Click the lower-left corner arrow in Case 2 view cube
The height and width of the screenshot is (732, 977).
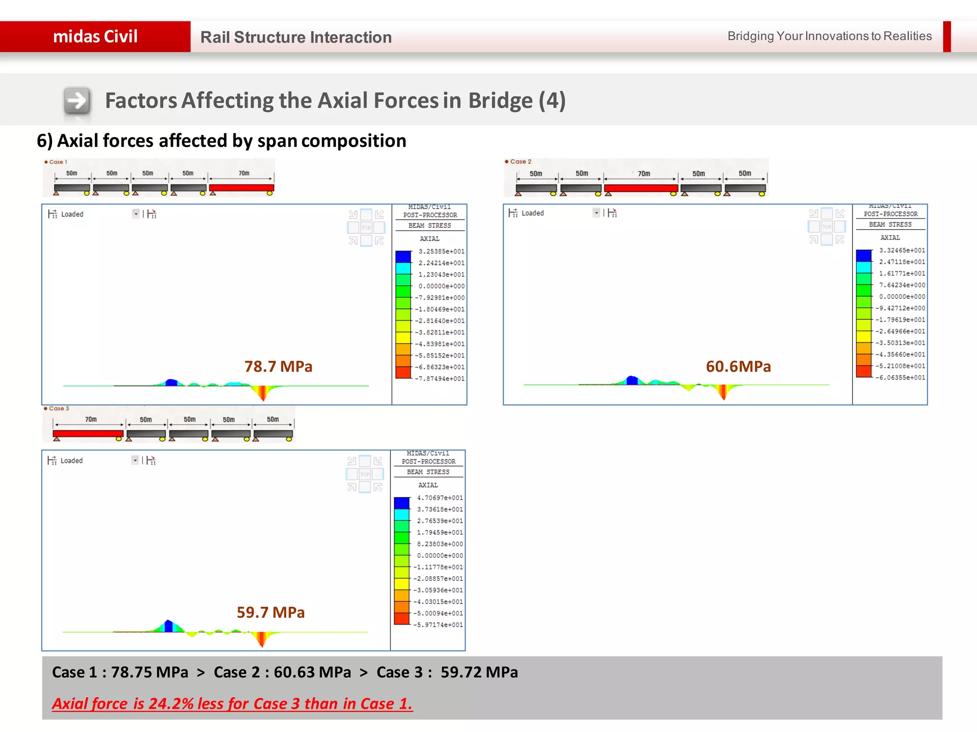coord(814,240)
